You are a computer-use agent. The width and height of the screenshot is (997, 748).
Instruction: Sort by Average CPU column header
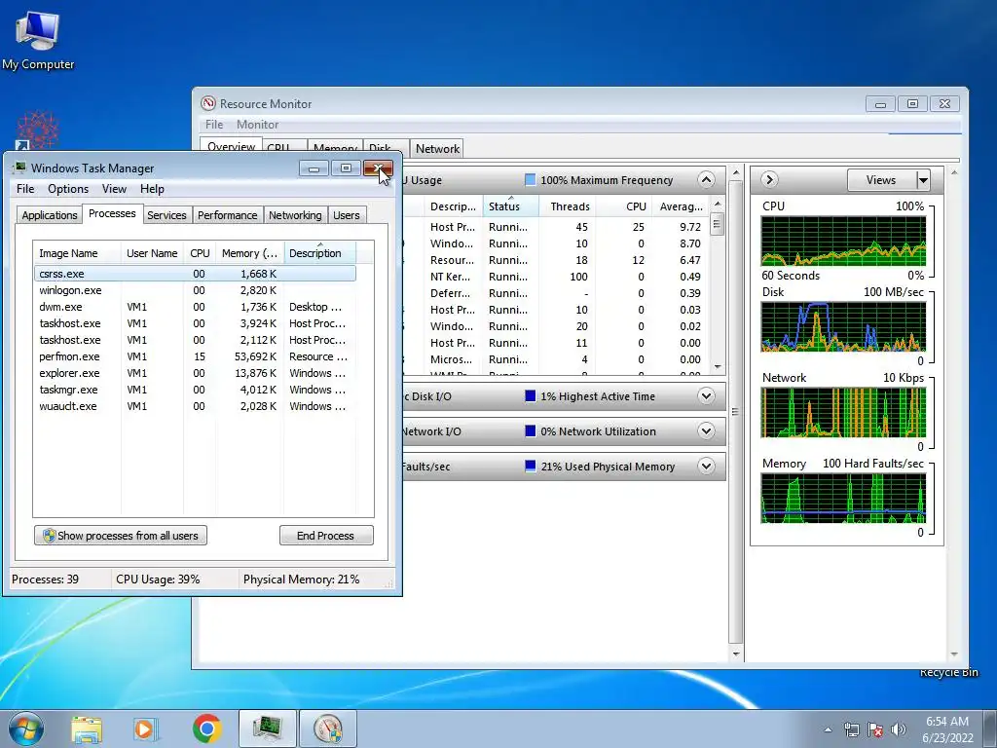point(680,206)
